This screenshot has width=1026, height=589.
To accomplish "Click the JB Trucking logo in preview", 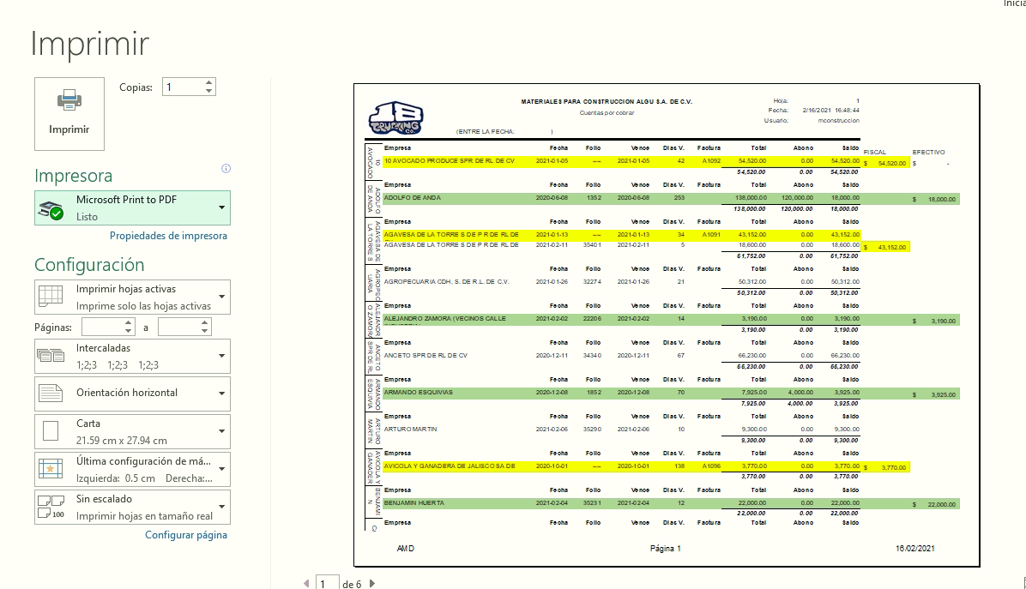I will [395, 118].
